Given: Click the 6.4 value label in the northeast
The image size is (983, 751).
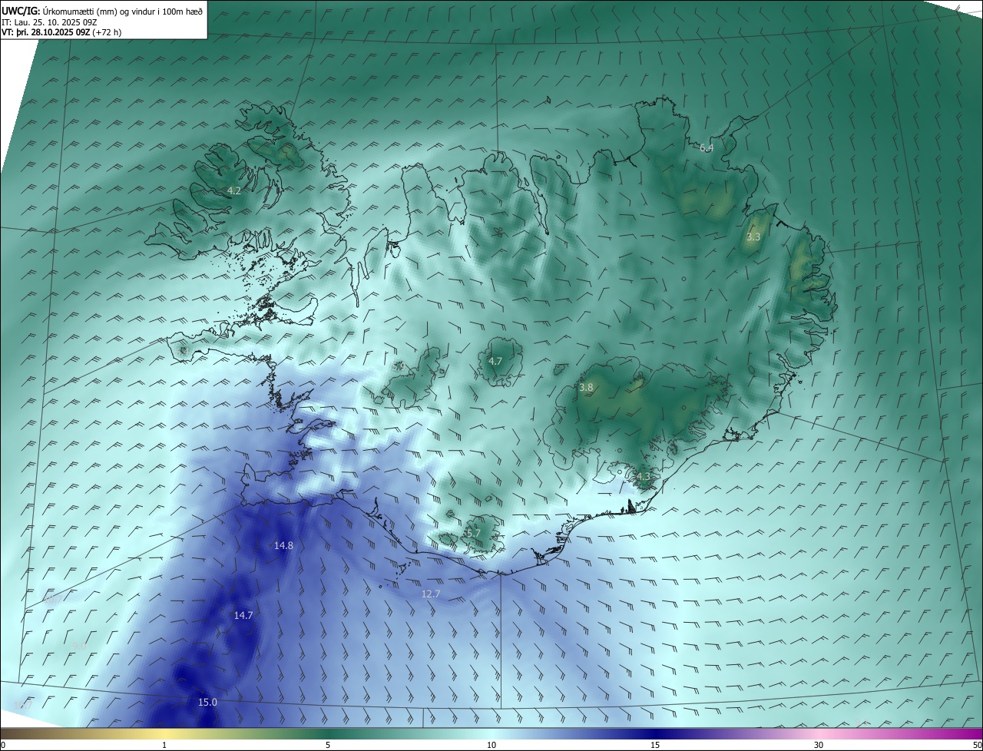Looking at the screenshot, I should pos(707,147).
